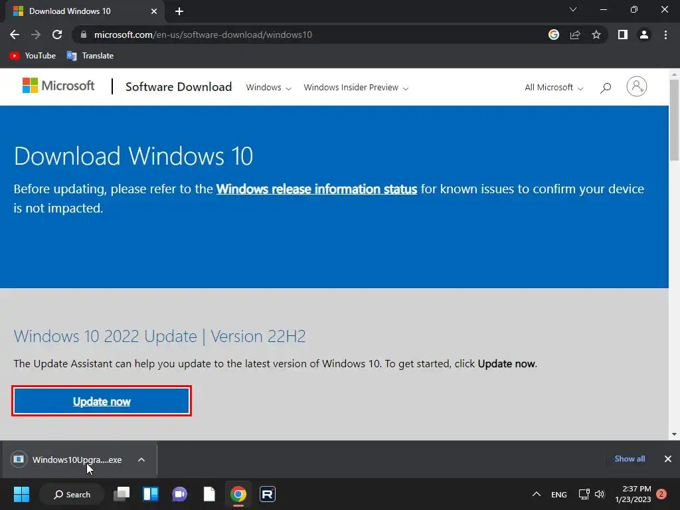
Task: Click the address bar URL
Action: click(x=203, y=35)
